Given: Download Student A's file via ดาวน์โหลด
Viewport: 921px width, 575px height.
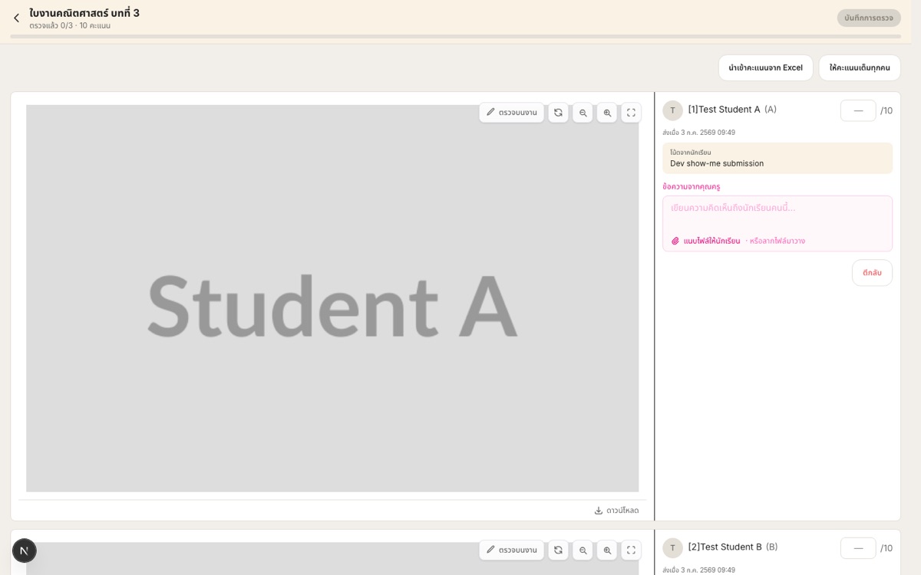Looking at the screenshot, I should tap(616, 511).
